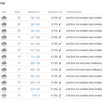The height and width of the screenshot is (102, 102).
Task: Click the wind description in the 0,9 – 1,8 row
Action: point(84,63)
